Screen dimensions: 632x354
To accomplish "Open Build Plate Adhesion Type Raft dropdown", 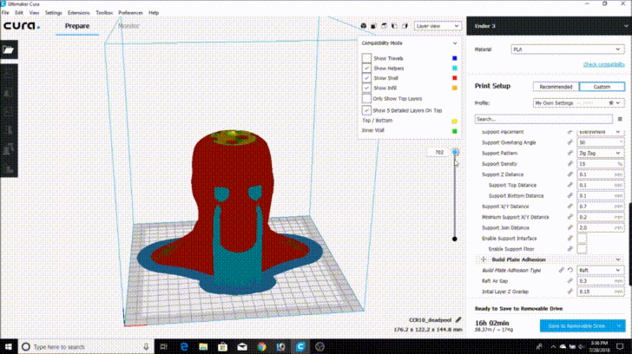I will click(x=601, y=270).
